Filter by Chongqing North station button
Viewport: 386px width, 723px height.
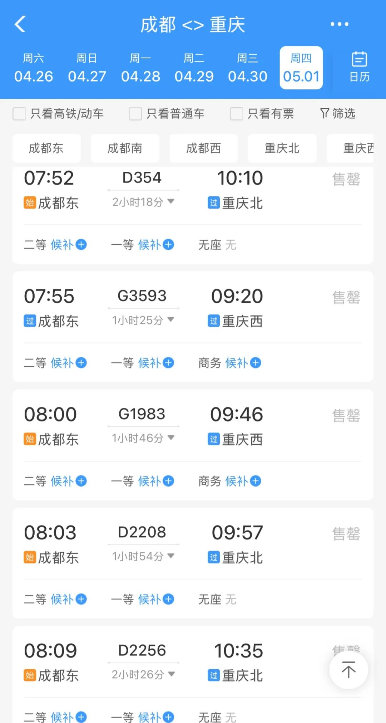tap(282, 148)
